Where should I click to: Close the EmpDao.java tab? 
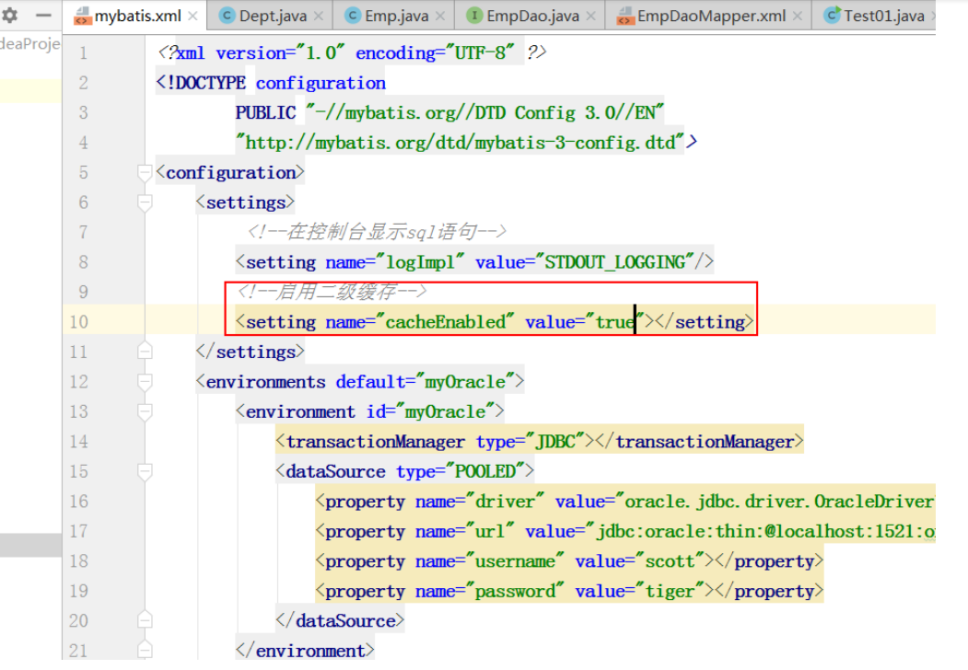coord(590,16)
